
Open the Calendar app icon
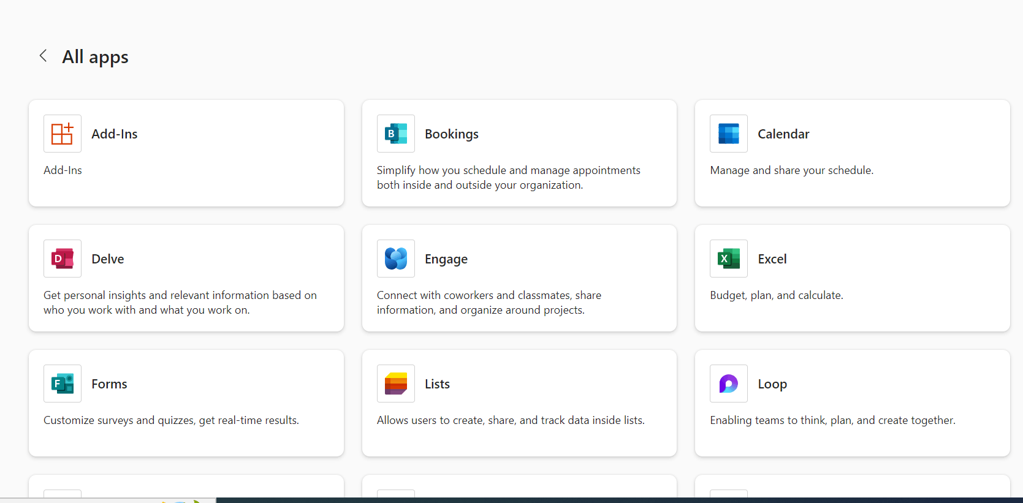point(729,134)
